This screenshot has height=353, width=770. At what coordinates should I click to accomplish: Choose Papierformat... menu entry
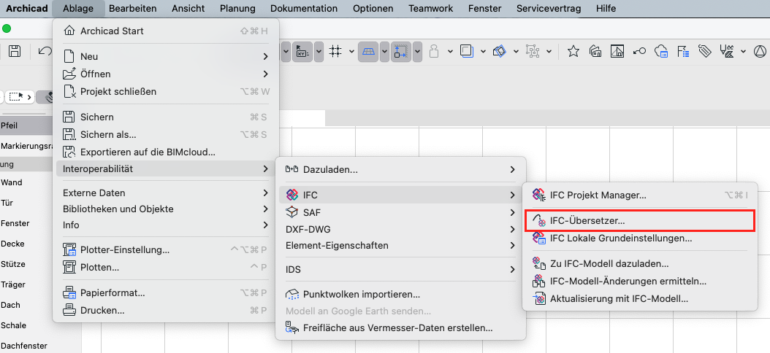pyautogui.click(x=166, y=293)
